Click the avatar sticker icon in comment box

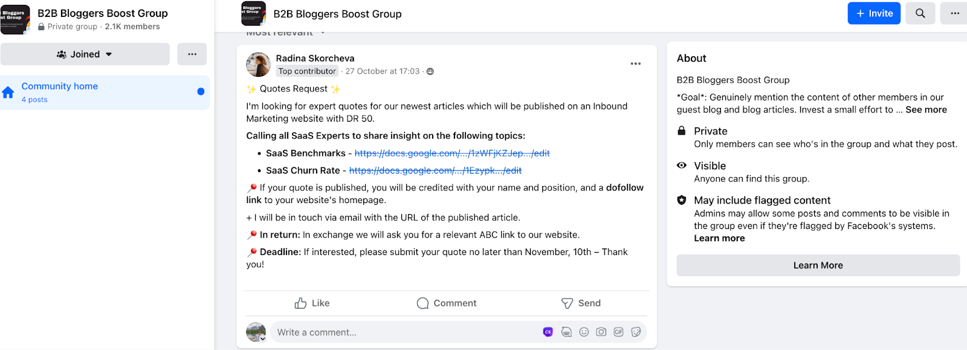(x=566, y=332)
